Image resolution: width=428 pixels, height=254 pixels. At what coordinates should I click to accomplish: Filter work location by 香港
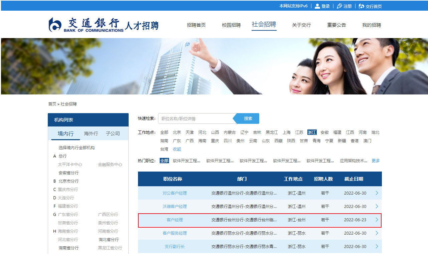pos(354,141)
